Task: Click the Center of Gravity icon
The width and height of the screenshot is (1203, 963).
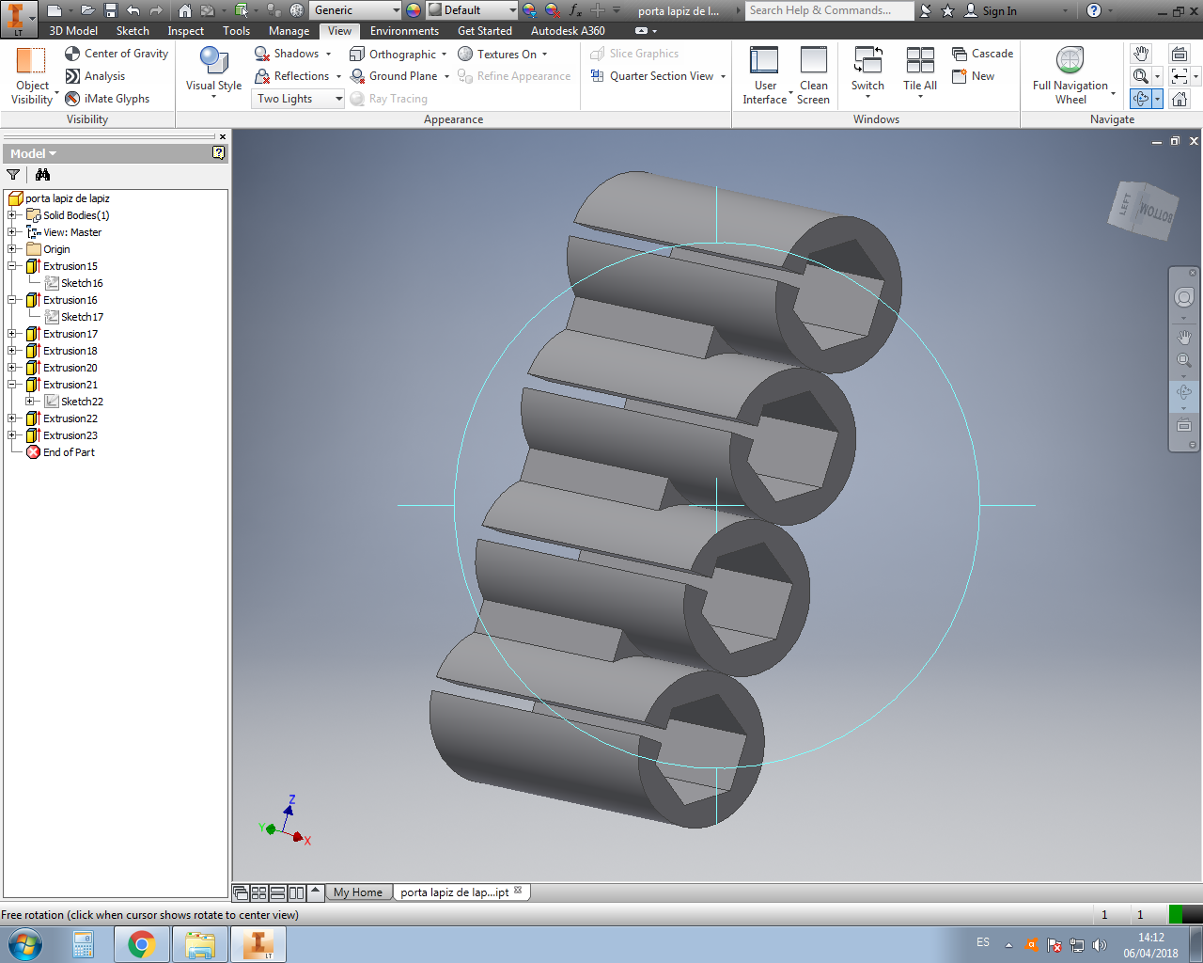Action: (72, 54)
